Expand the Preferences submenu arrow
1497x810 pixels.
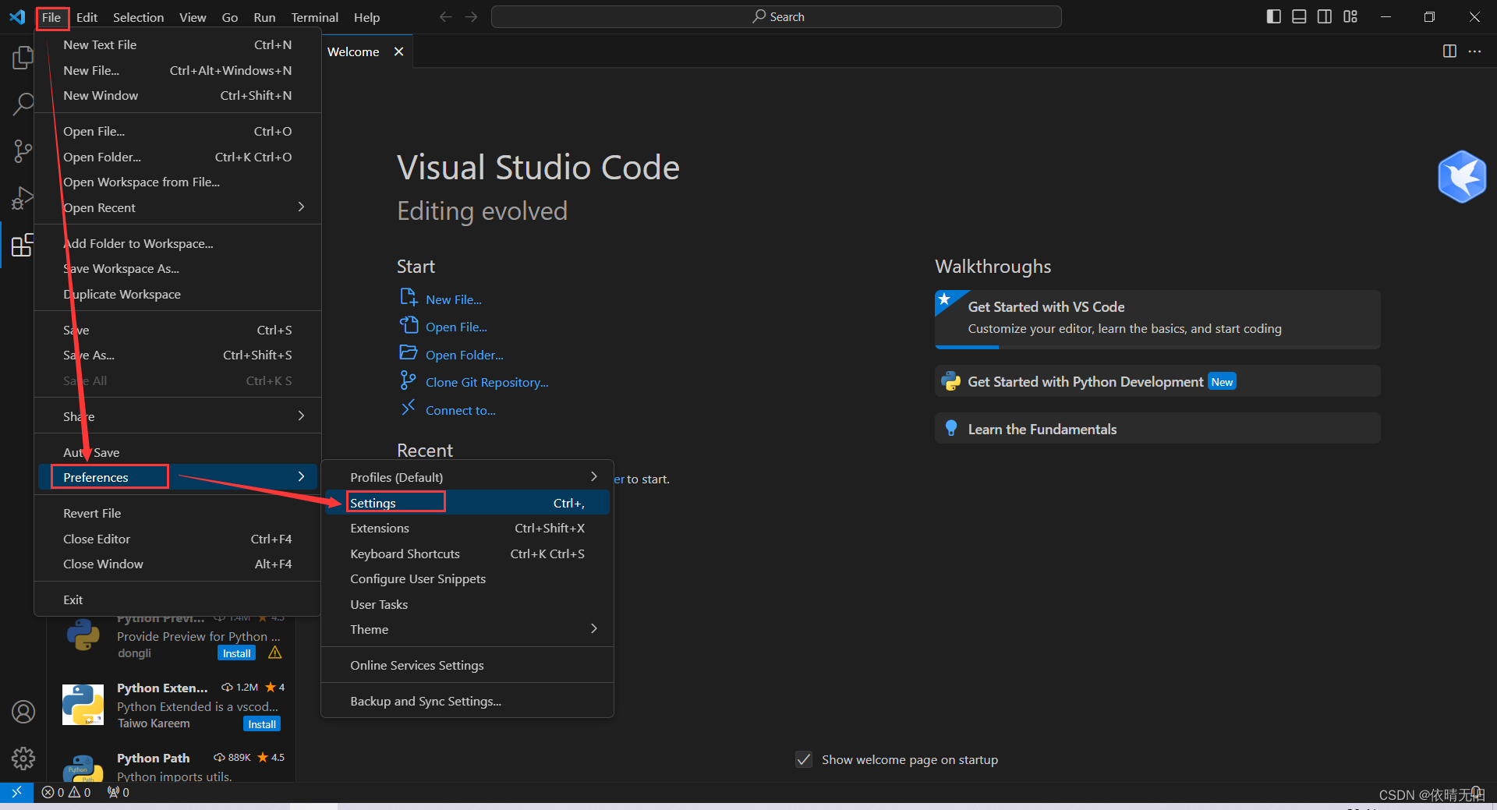(x=301, y=477)
